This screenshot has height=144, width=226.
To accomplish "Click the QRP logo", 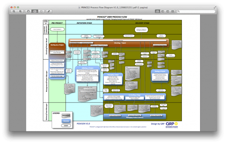I will tap(172, 125).
